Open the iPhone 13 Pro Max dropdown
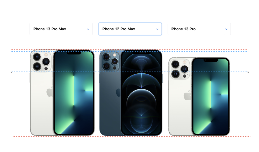 [x=61, y=29]
